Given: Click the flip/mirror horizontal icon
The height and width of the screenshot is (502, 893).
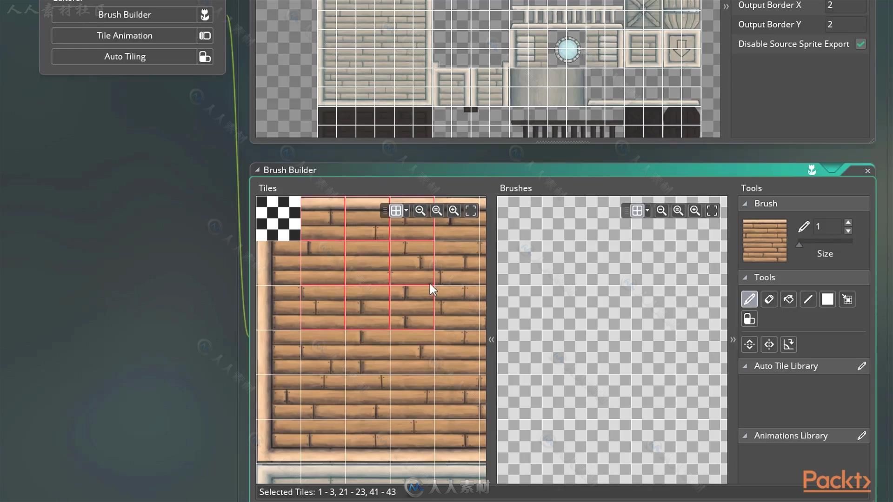Looking at the screenshot, I should click(768, 344).
